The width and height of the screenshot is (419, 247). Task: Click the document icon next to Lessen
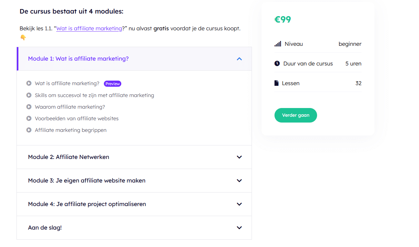(276, 83)
